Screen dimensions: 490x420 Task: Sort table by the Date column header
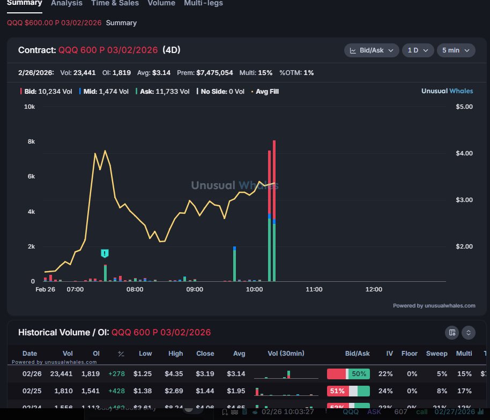pos(29,354)
